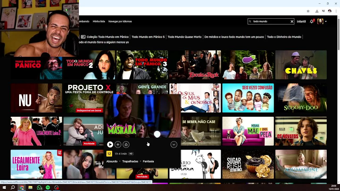Open 'De médico e louco' suggestion
Screen dimensions: 340x191
[234, 37]
